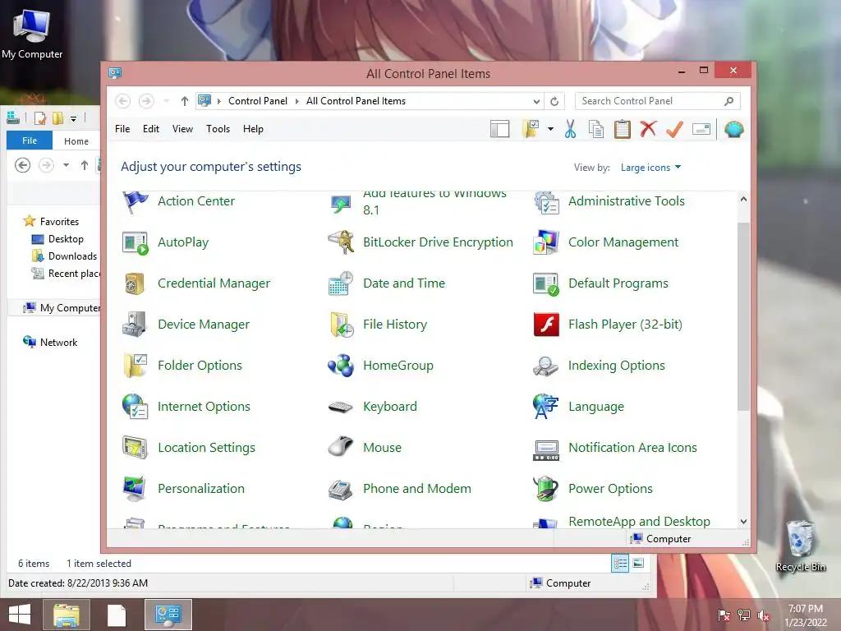
Task: Open HomeGroup spheres icon
Action: click(341, 366)
